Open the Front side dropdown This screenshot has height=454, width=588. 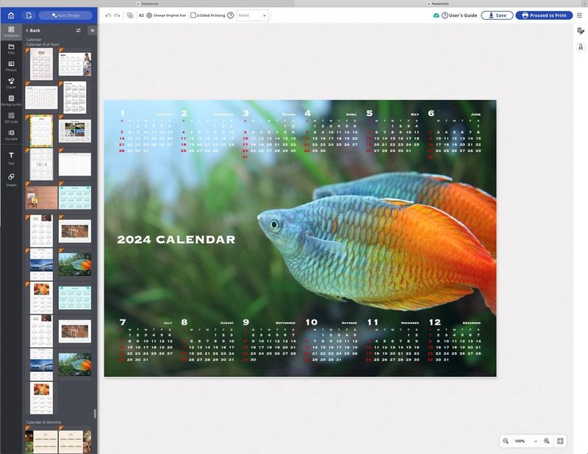pyautogui.click(x=253, y=15)
